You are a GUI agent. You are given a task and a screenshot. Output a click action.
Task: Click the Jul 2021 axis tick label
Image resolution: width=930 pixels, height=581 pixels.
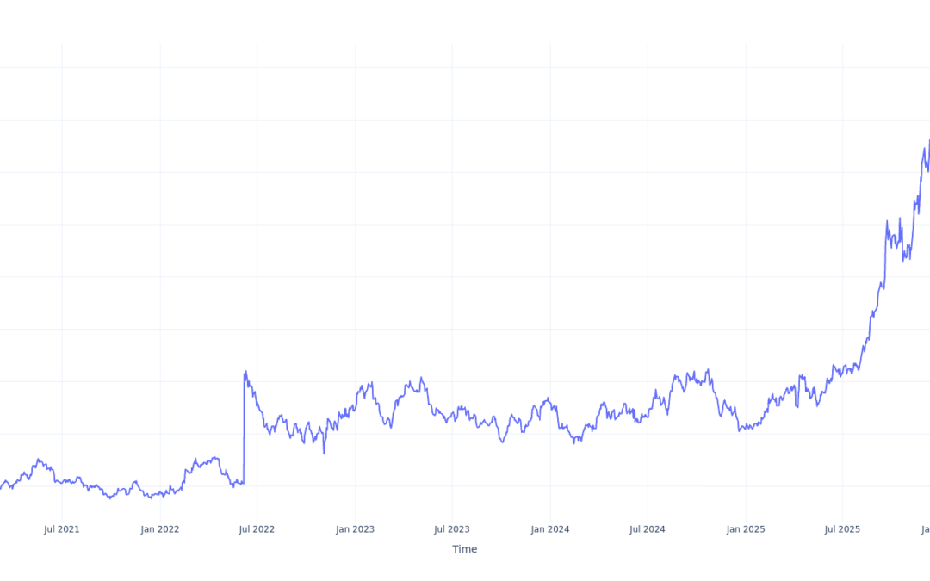point(61,529)
